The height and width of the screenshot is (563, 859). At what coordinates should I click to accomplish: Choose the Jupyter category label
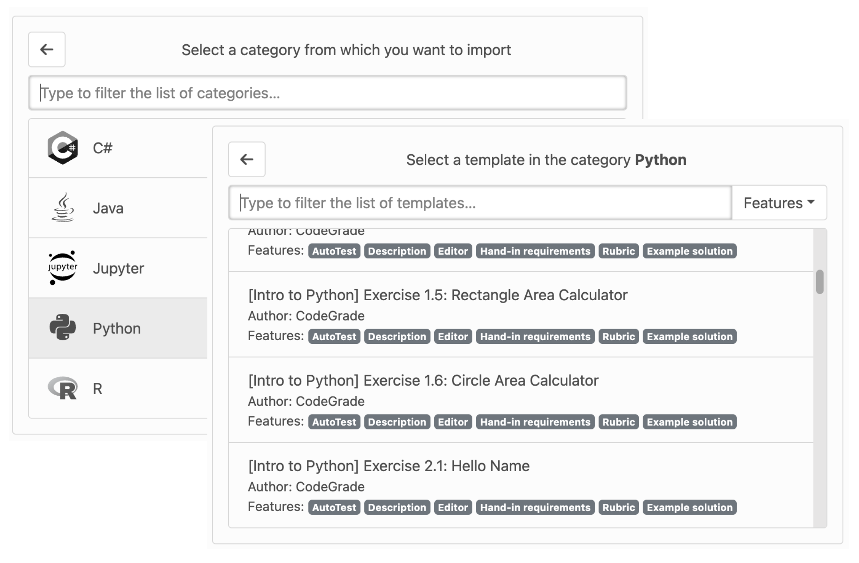(118, 268)
